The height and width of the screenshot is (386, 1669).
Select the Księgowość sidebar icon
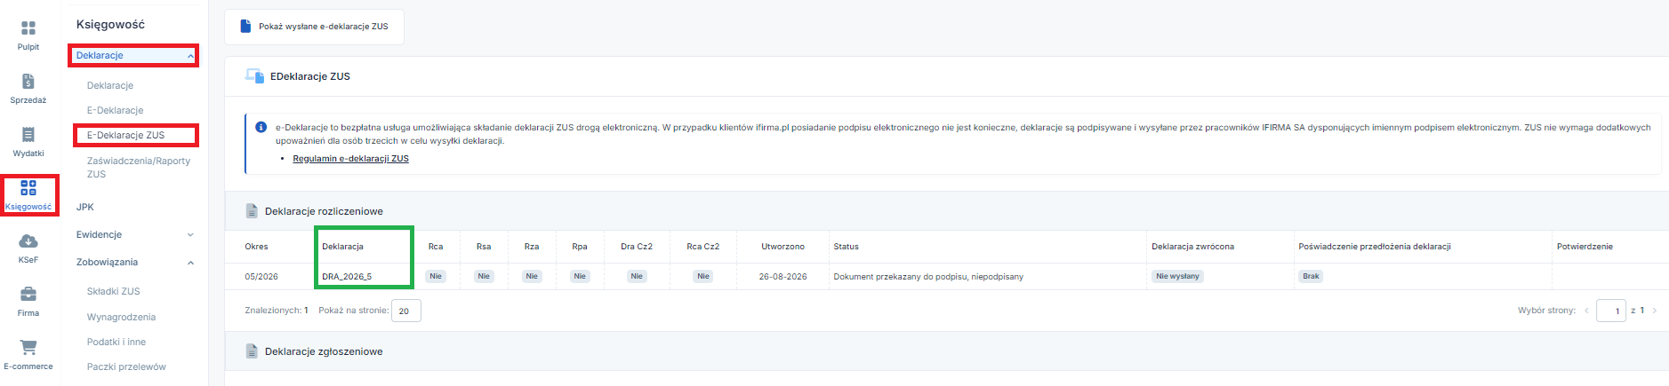click(x=28, y=188)
